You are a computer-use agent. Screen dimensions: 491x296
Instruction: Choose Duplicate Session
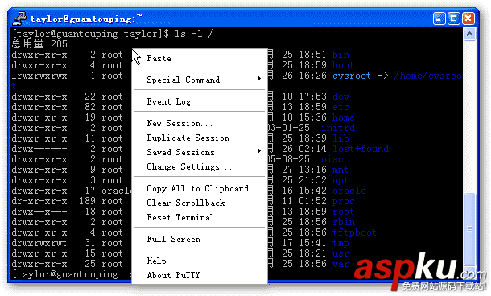tap(200, 138)
